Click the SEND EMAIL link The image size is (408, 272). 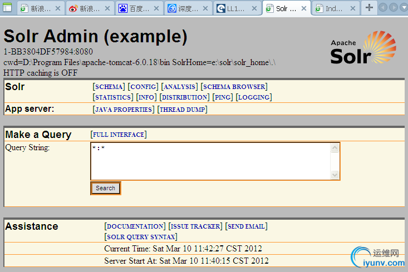pos(246,226)
